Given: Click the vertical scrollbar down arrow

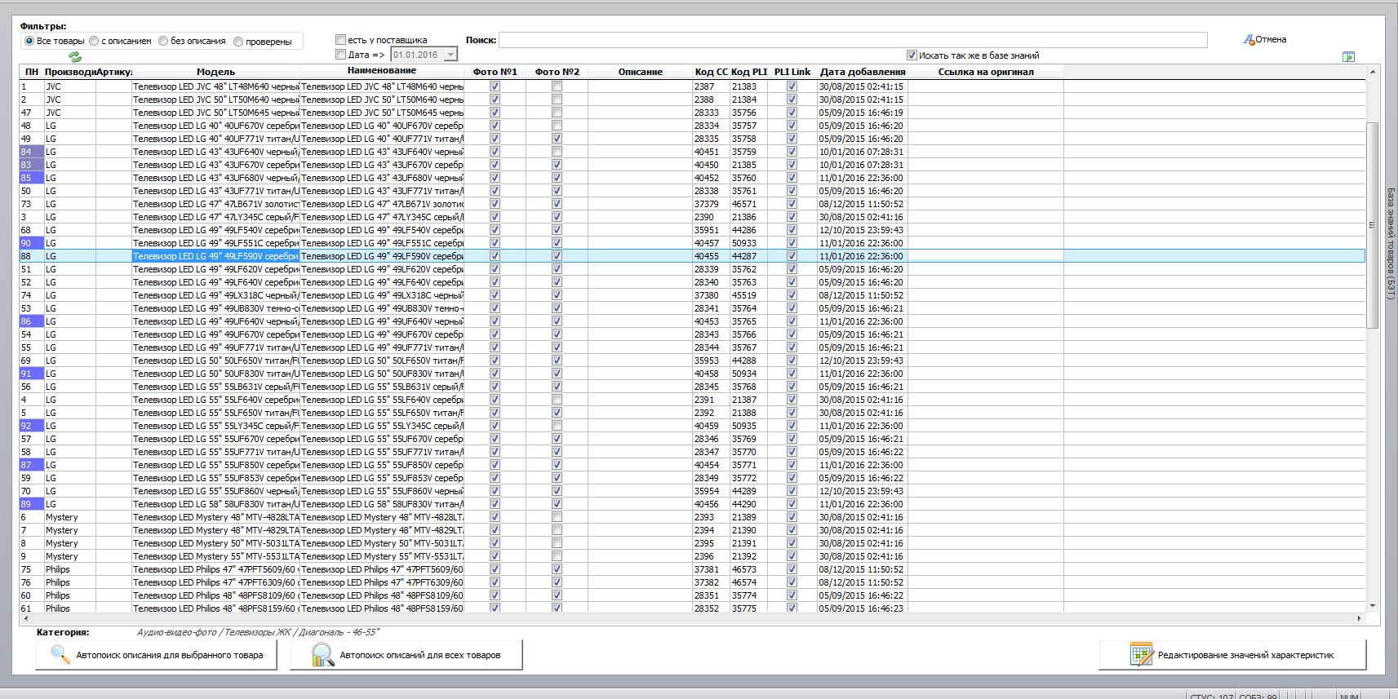Looking at the screenshot, I should [1372, 605].
